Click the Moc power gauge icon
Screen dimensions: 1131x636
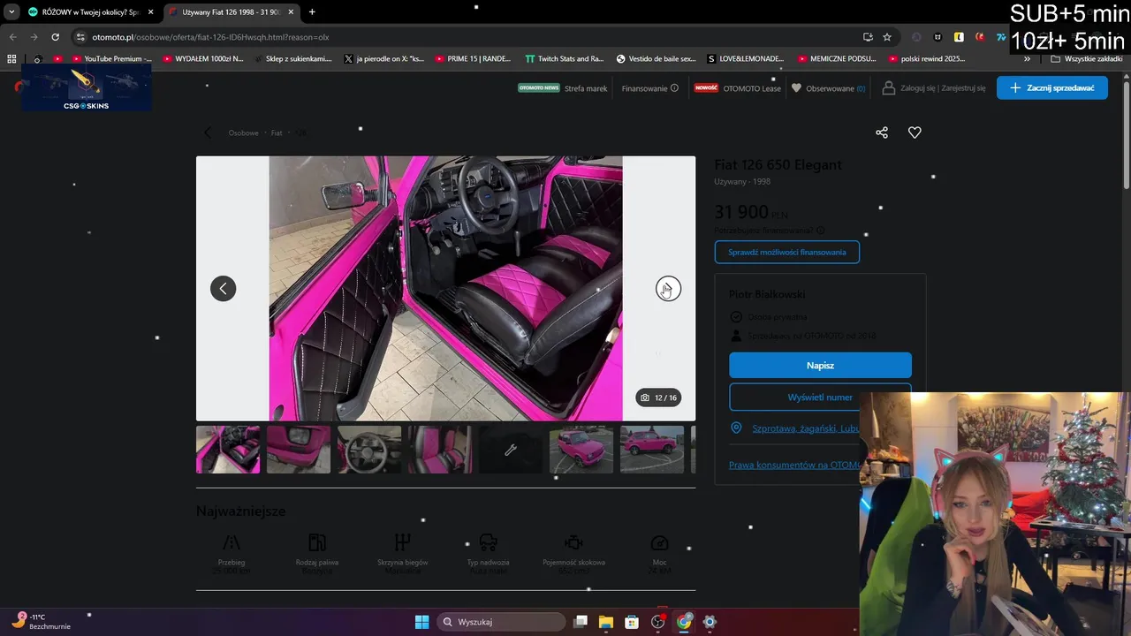pyautogui.click(x=659, y=542)
